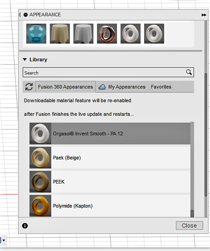The image size is (210, 251).
Task: Select Orgasol Invent Smooth - PA 12 material
Action: [x=110, y=134]
